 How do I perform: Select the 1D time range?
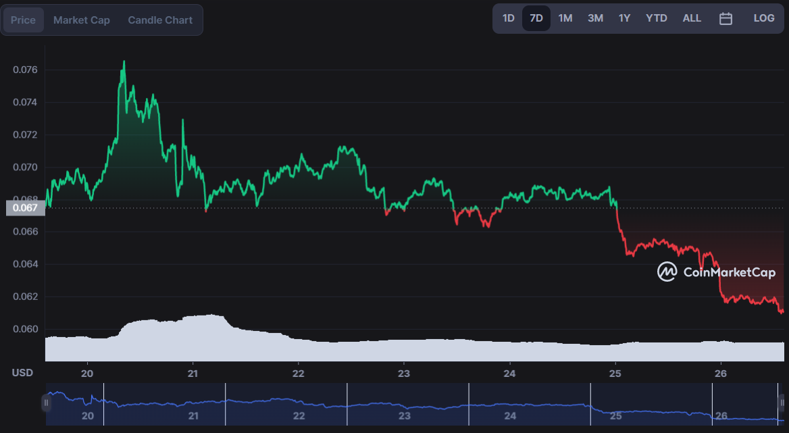click(x=508, y=18)
